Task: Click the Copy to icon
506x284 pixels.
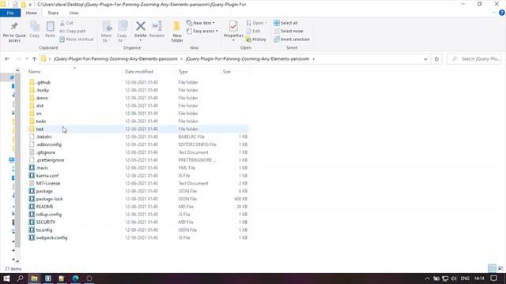Action: click(123, 26)
